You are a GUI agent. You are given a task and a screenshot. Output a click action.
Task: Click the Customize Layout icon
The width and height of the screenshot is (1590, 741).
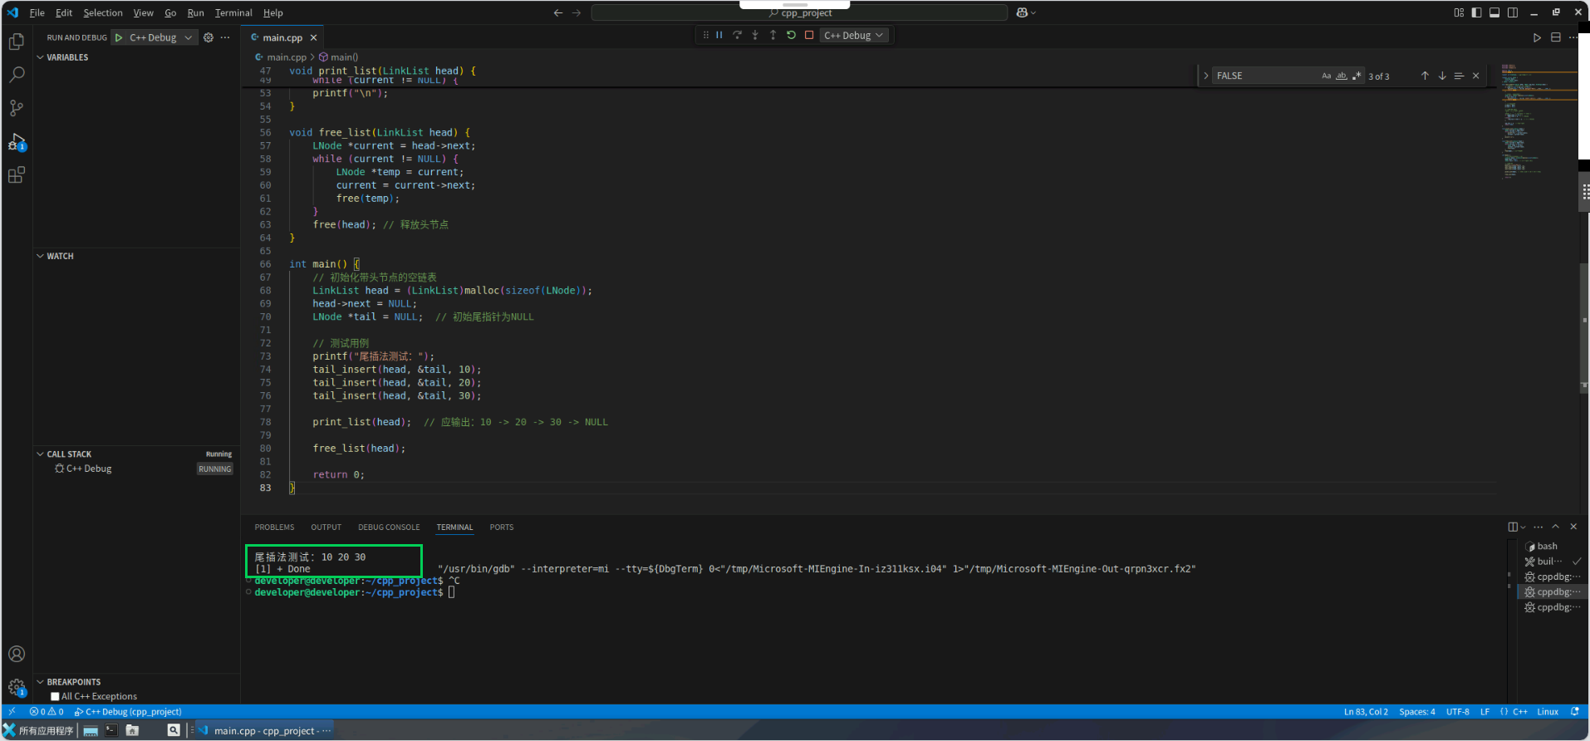tap(1459, 12)
